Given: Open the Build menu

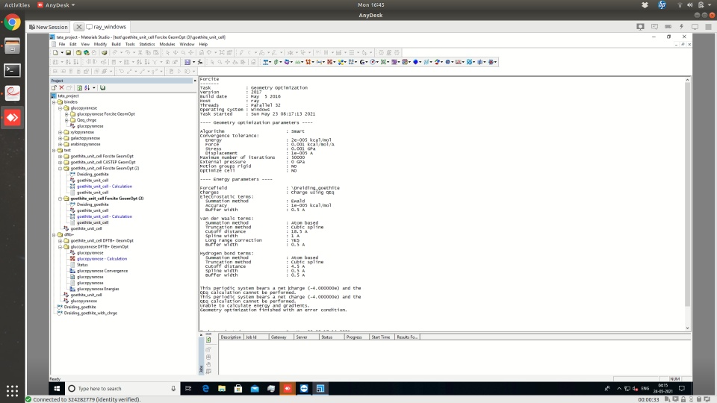Looking at the screenshot, I should [x=117, y=44].
